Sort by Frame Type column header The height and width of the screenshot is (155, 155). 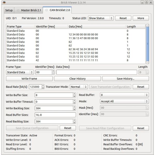click(x=20, y=27)
